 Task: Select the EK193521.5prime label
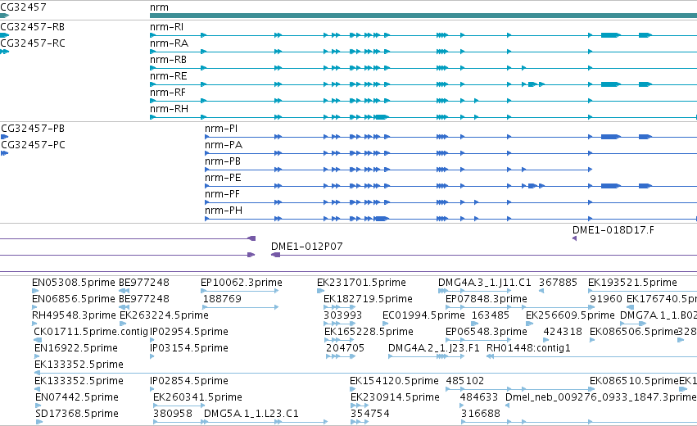(x=632, y=283)
